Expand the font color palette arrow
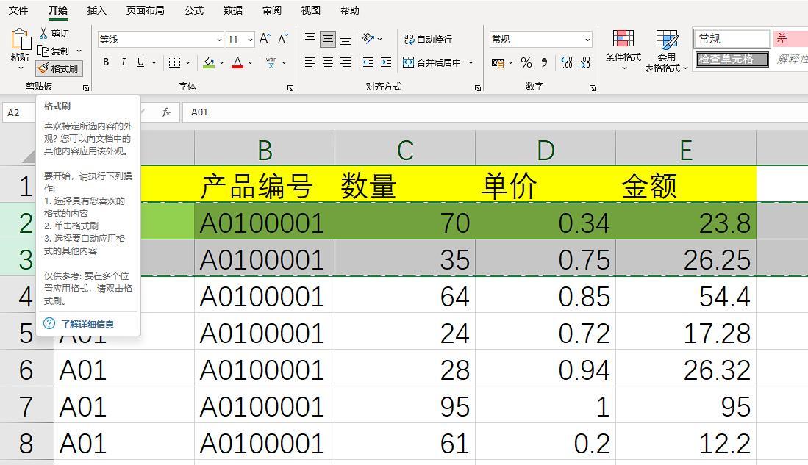 [251, 63]
